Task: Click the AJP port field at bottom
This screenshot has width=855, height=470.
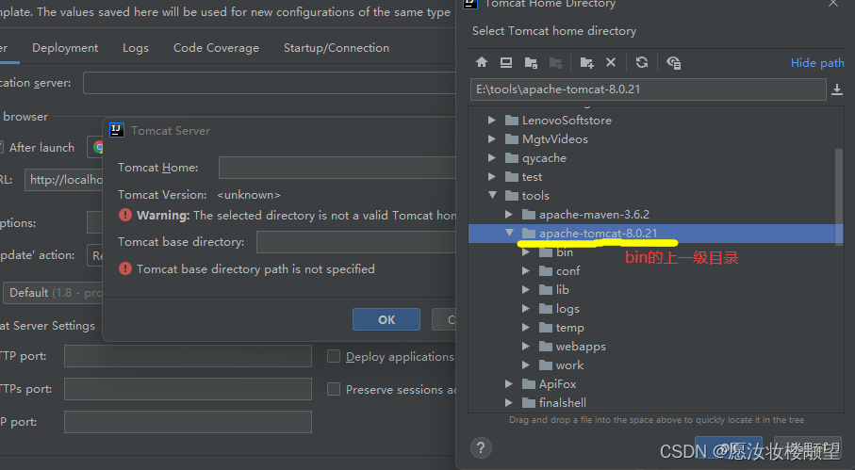Action: [188, 422]
